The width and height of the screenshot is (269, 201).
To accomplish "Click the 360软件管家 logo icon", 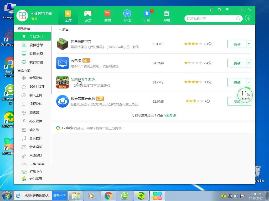I will 22,16.
